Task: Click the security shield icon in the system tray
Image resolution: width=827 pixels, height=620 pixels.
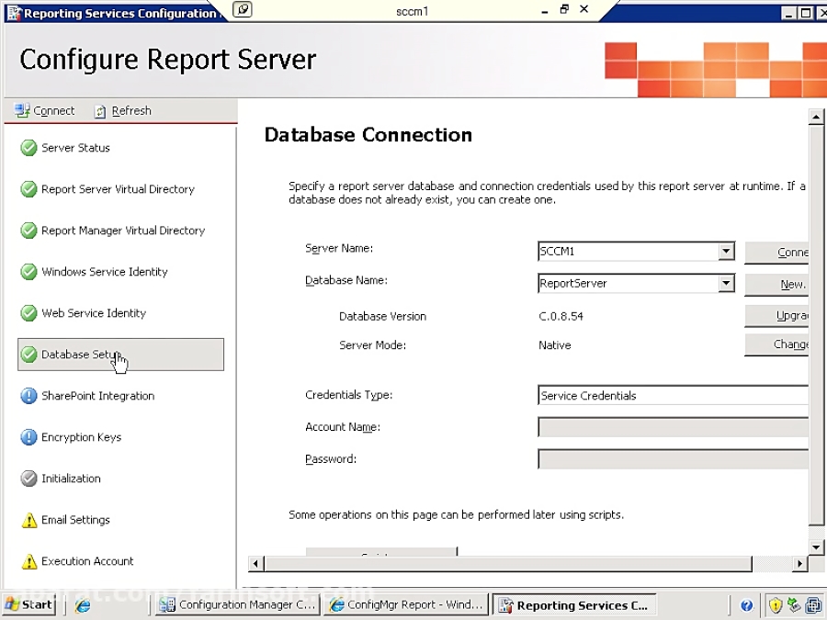Action: (776, 604)
